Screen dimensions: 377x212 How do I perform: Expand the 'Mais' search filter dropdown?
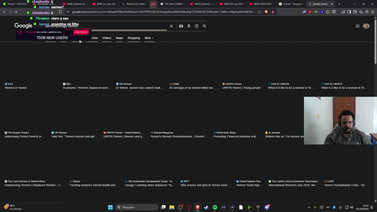coord(149,38)
